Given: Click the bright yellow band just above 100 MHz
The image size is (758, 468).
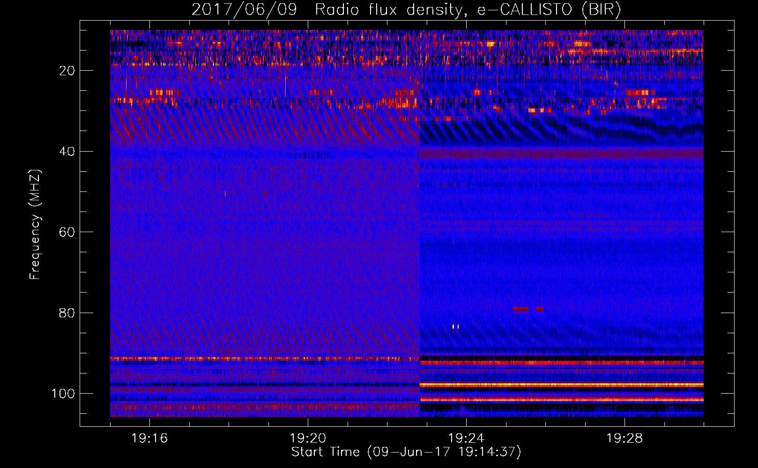Looking at the screenshot, I should (x=562, y=385).
